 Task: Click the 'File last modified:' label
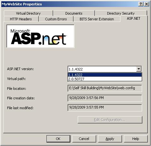(x=20, y=108)
